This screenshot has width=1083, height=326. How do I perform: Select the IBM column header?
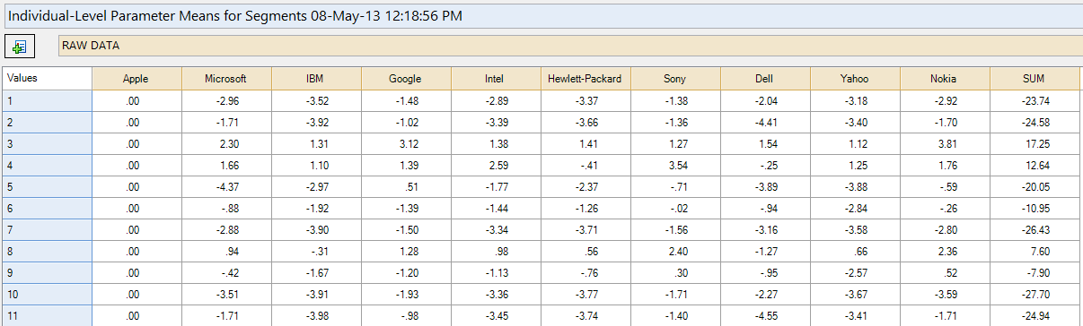pyautogui.click(x=315, y=79)
